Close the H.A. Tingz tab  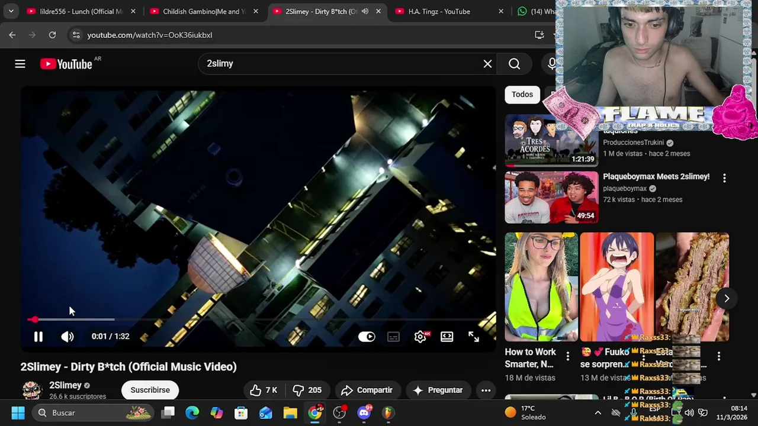pos(501,11)
